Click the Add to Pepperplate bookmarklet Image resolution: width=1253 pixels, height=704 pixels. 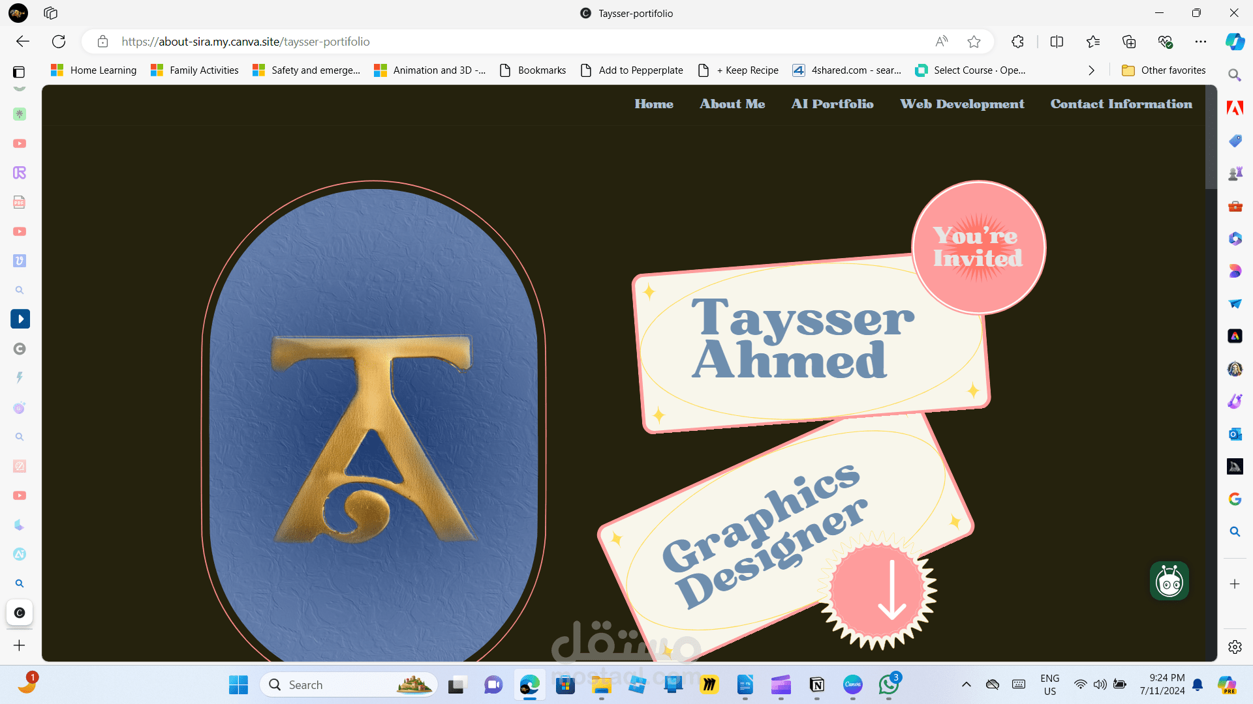coord(631,70)
